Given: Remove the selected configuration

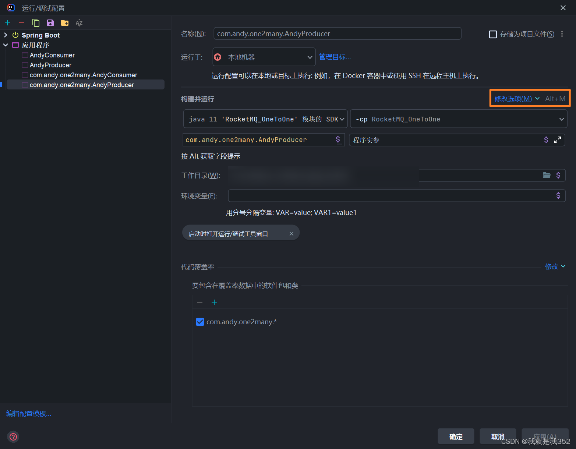Looking at the screenshot, I should 22,23.
